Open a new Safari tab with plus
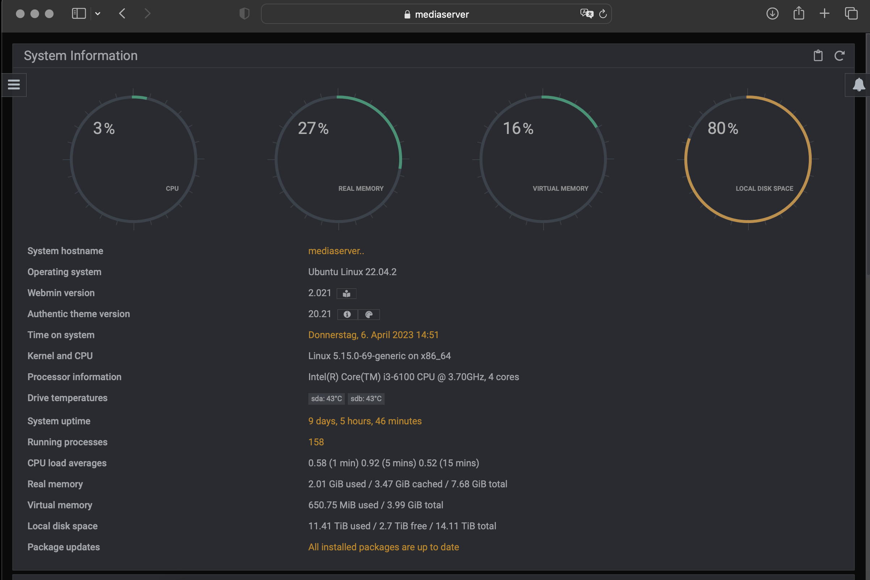The width and height of the screenshot is (870, 580). tap(824, 14)
